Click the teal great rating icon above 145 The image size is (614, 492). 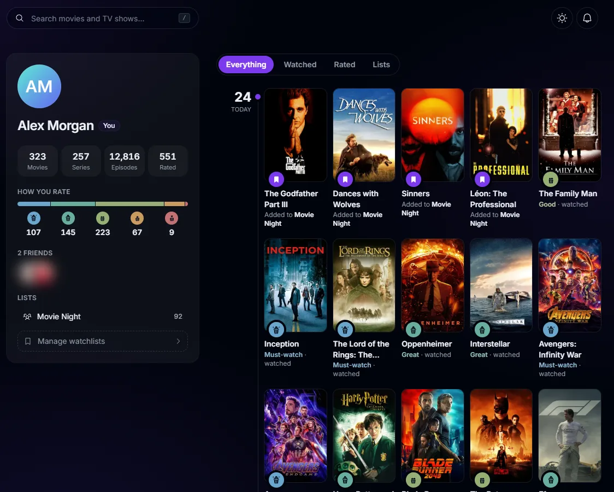[68, 218]
